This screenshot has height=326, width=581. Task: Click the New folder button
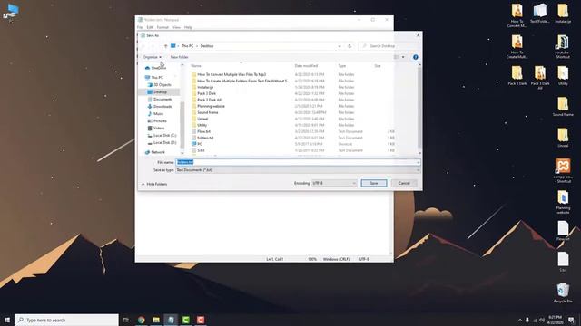pos(180,57)
